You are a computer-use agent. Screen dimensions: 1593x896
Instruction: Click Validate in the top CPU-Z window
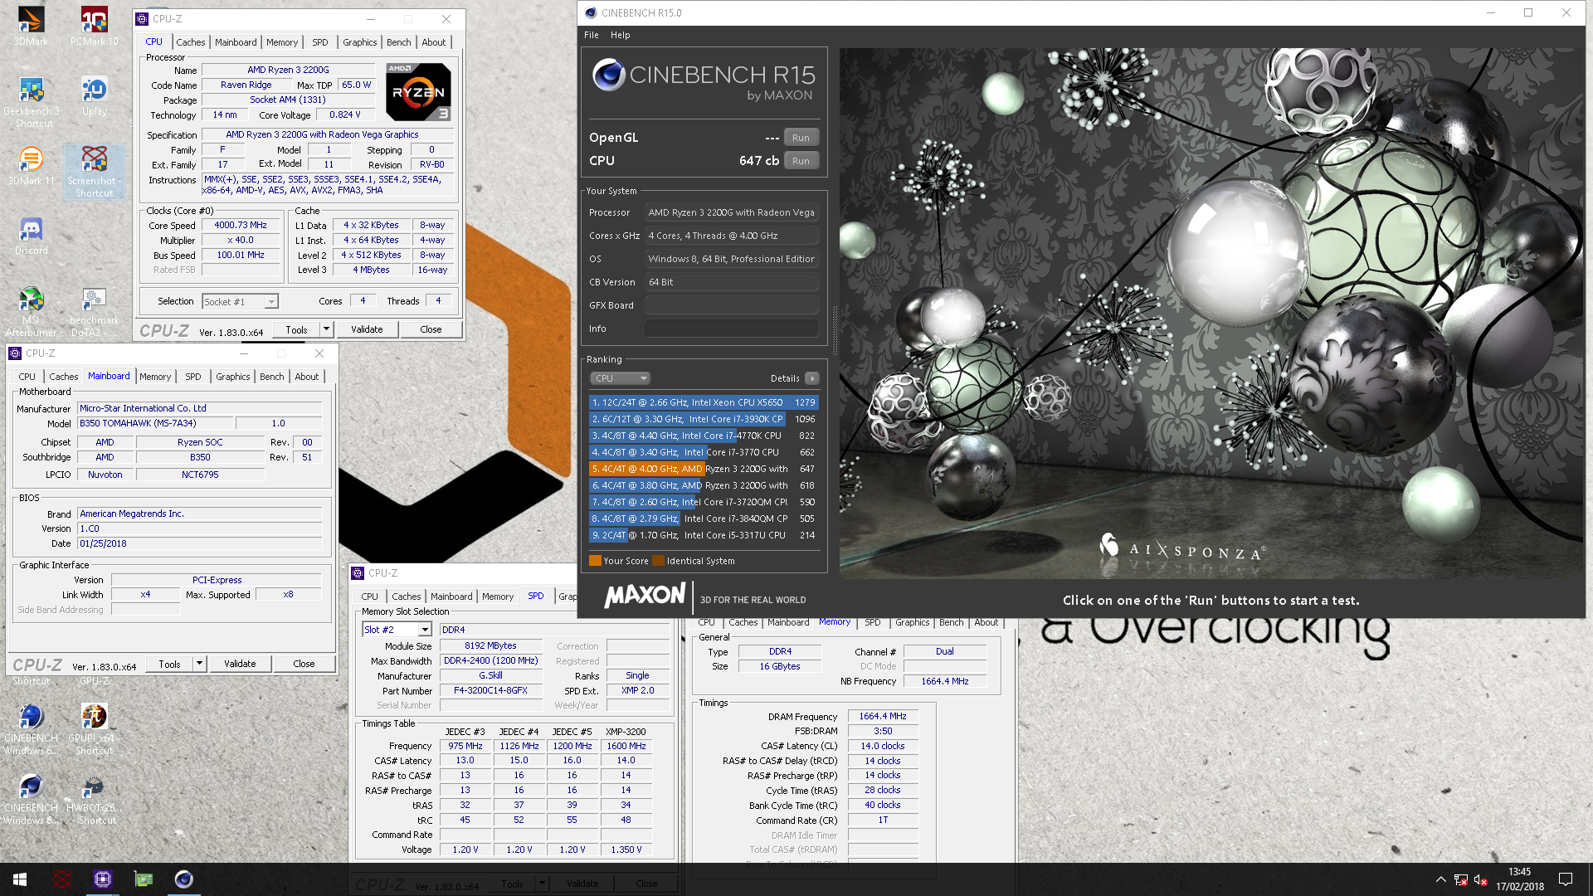coord(367,329)
